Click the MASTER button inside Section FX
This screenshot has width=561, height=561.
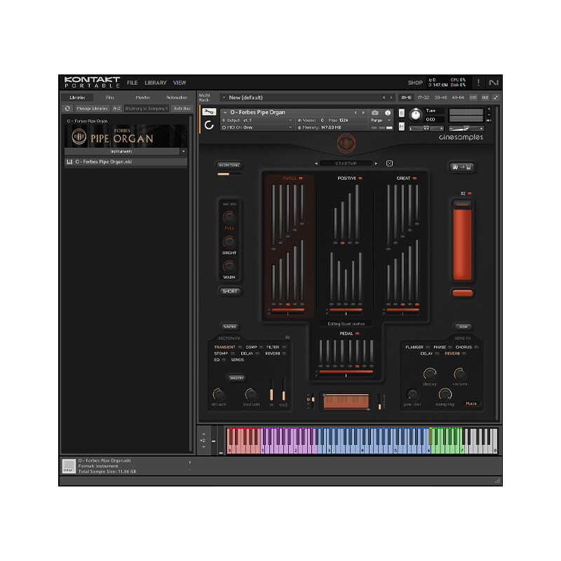click(236, 378)
